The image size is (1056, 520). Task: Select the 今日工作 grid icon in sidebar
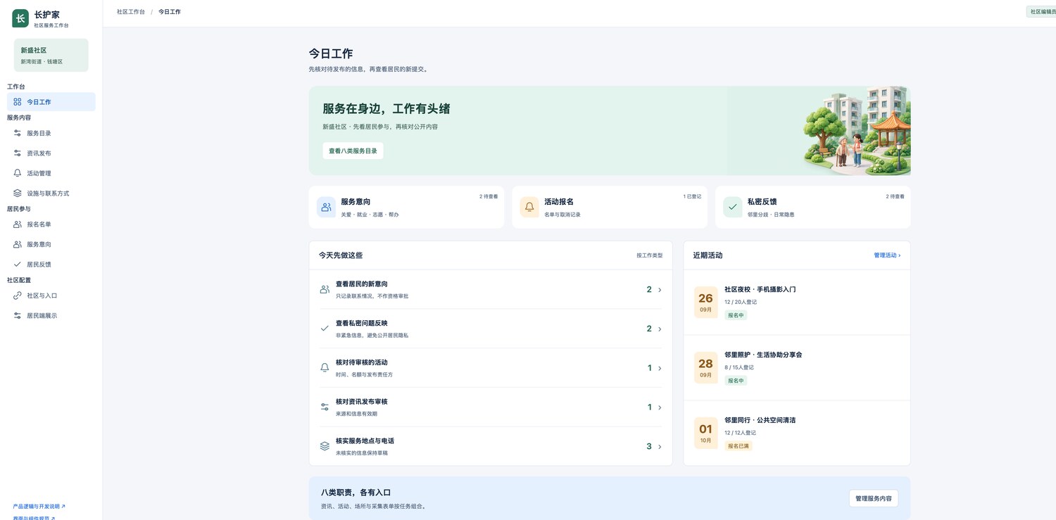18,102
